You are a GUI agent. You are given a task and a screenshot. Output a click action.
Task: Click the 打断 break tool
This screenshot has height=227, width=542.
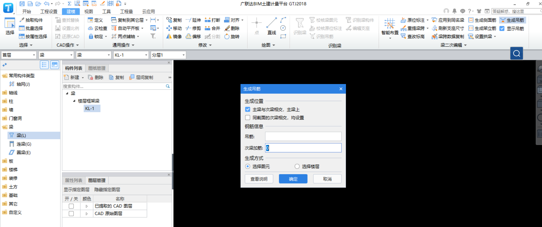213,20
